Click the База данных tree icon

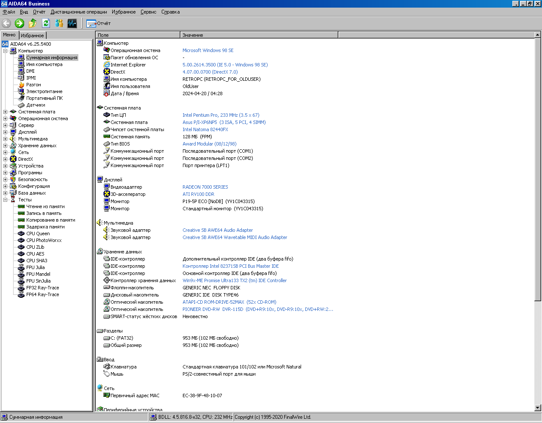[13, 193]
